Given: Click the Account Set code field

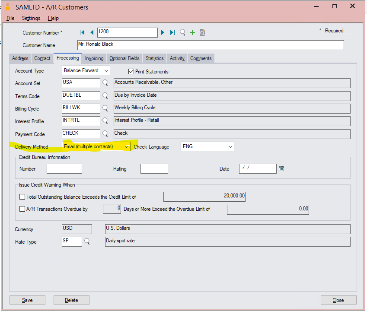Looking at the screenshot, I should (x=81, y=83).
